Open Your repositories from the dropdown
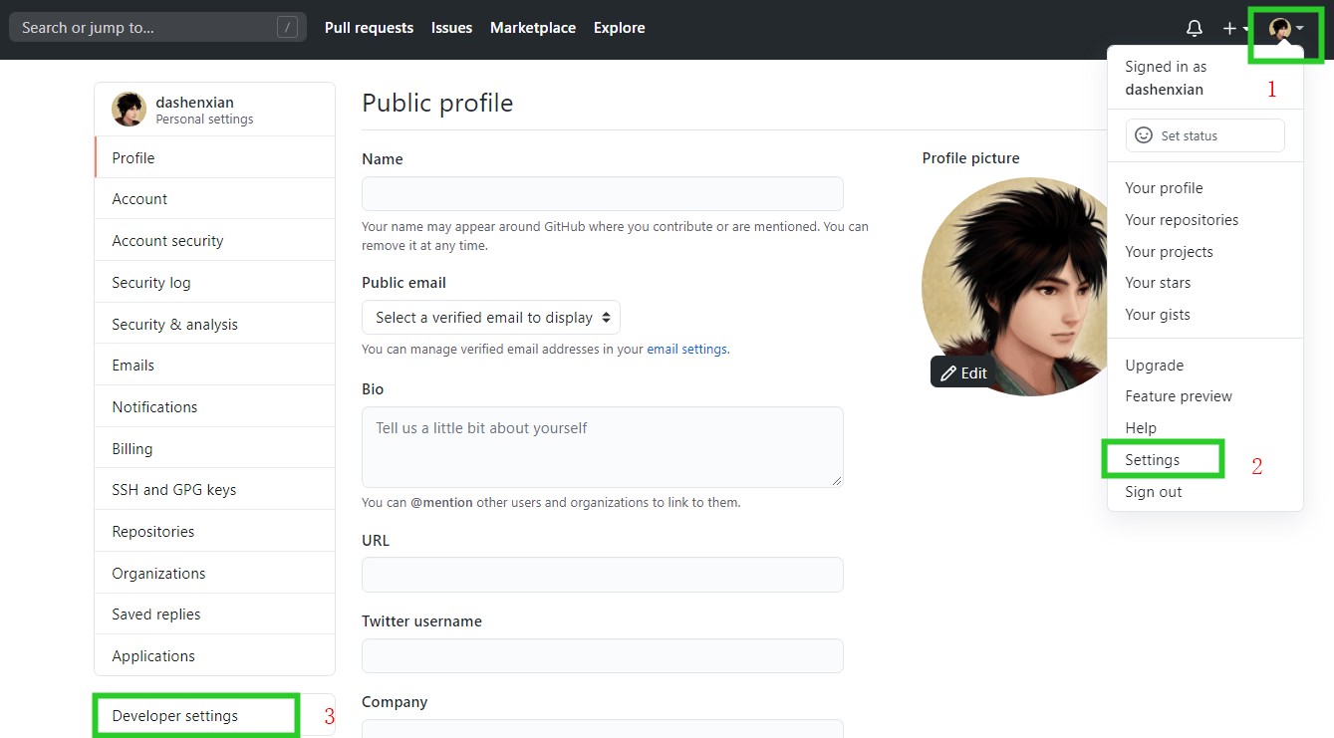This screenshot has height=738, width=1334. pos(1182,220)
